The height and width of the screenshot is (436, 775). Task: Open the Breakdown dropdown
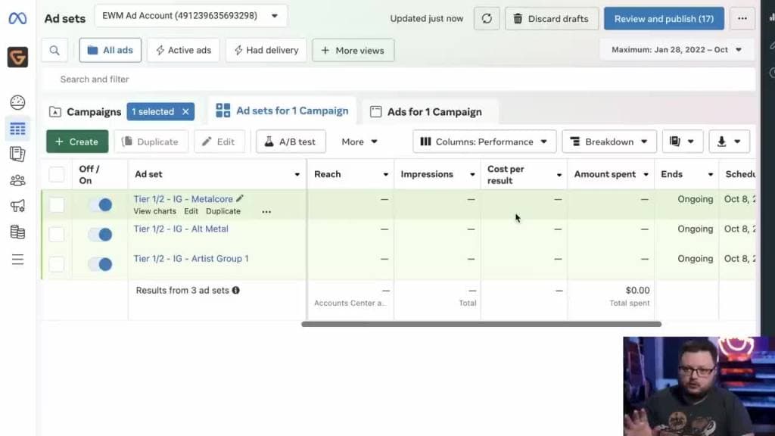[609, 142]
